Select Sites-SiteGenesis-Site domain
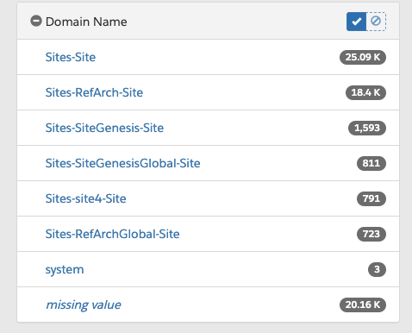412x333 pixels. [104, 128]
